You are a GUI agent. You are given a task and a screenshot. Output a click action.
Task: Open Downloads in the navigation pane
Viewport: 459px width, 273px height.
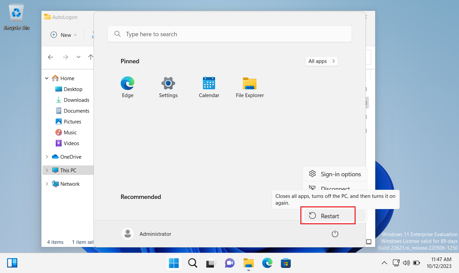tap(72, 100)
